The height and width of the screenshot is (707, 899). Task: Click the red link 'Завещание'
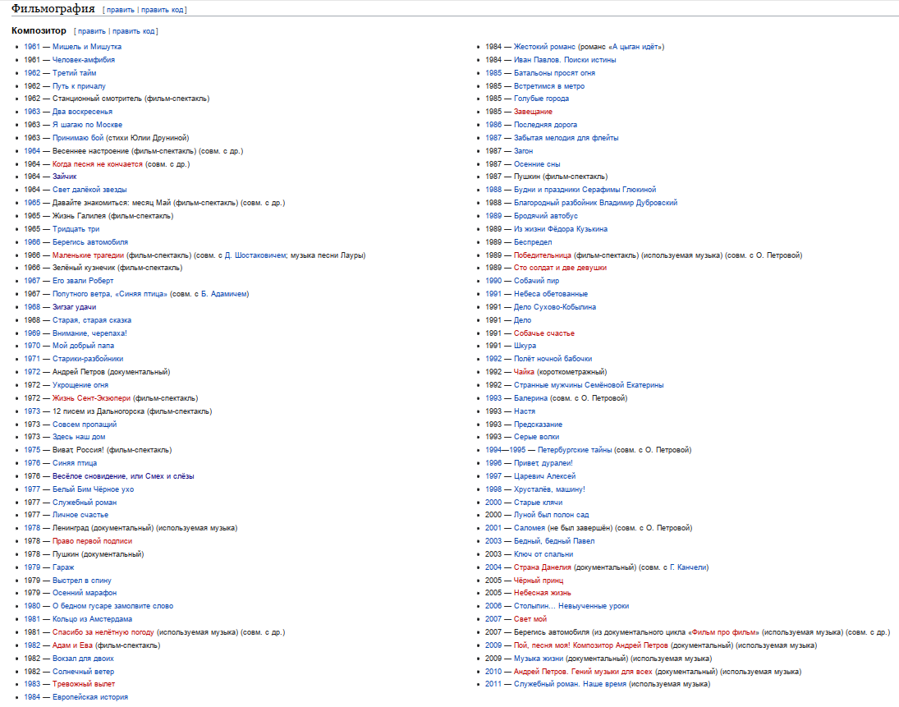click(533, 112)
